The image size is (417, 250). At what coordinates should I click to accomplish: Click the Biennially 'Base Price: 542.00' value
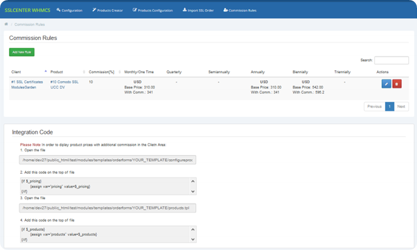tap(308, 87)
